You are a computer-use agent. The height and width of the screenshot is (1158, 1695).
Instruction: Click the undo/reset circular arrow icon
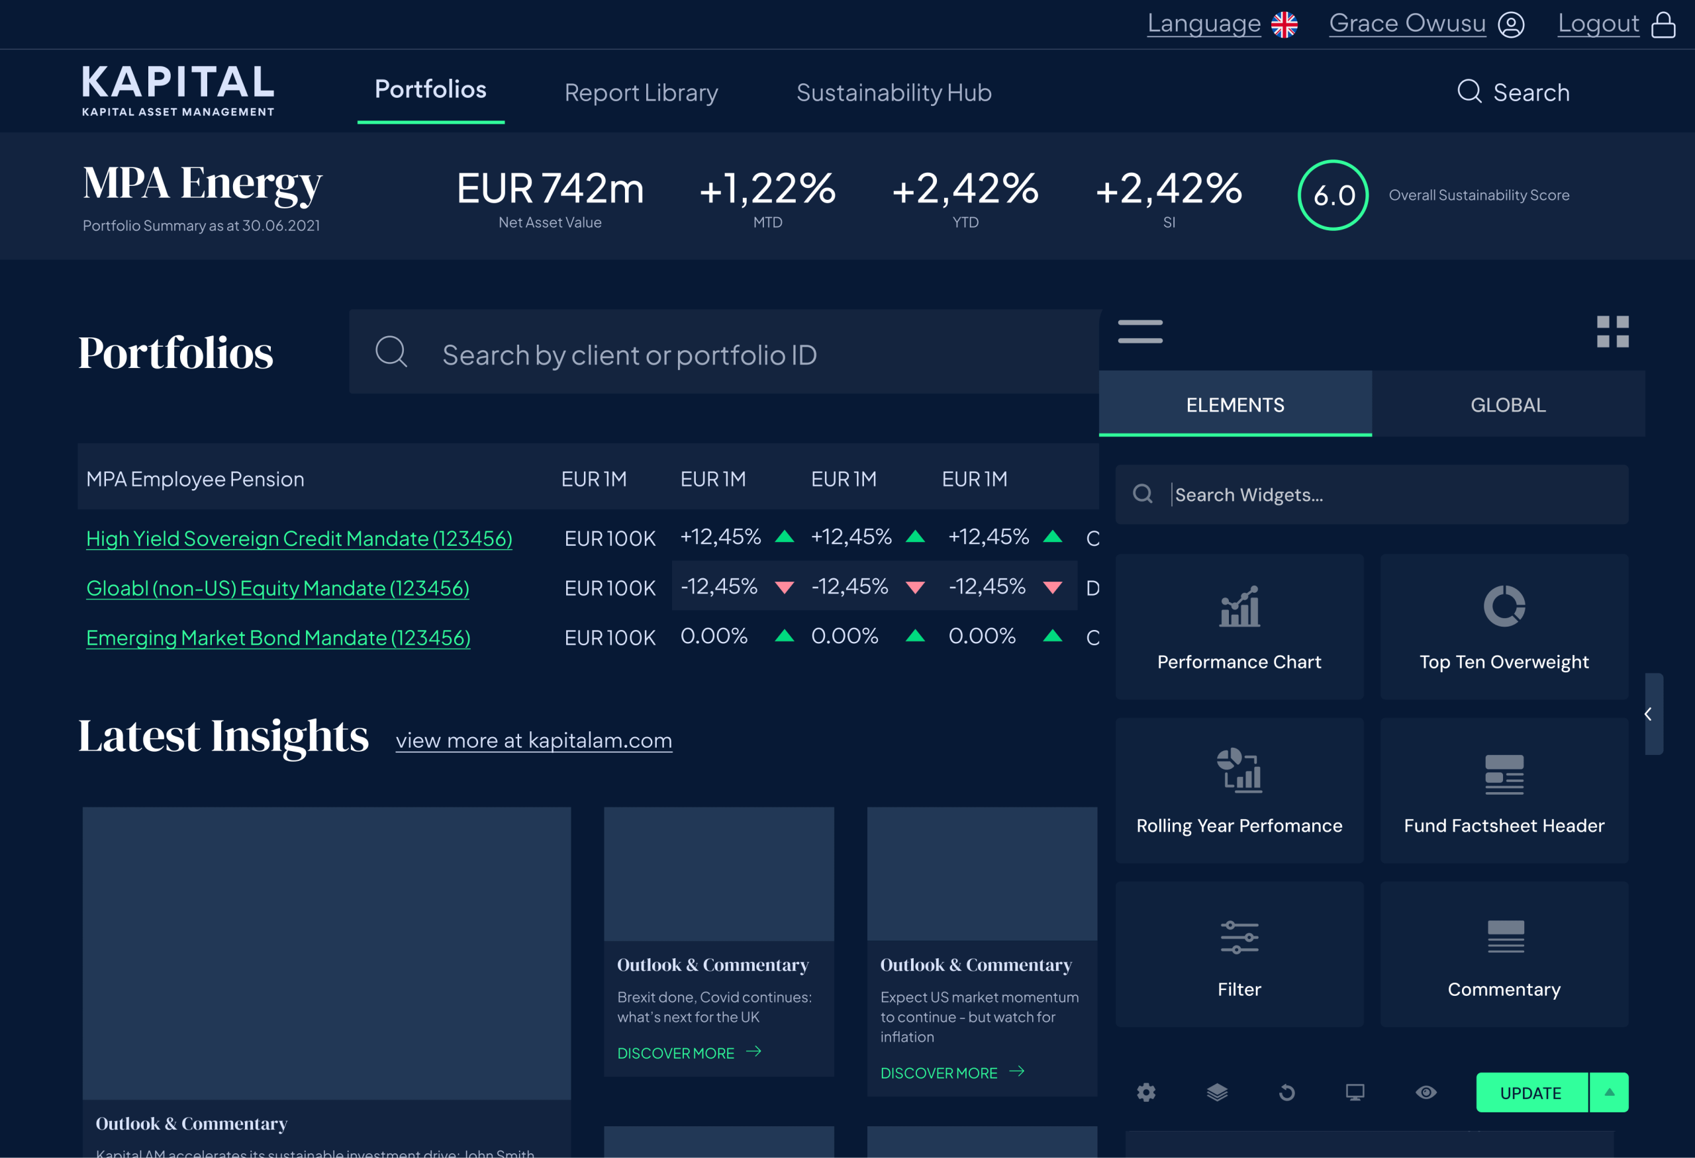pos(1286,1092)
